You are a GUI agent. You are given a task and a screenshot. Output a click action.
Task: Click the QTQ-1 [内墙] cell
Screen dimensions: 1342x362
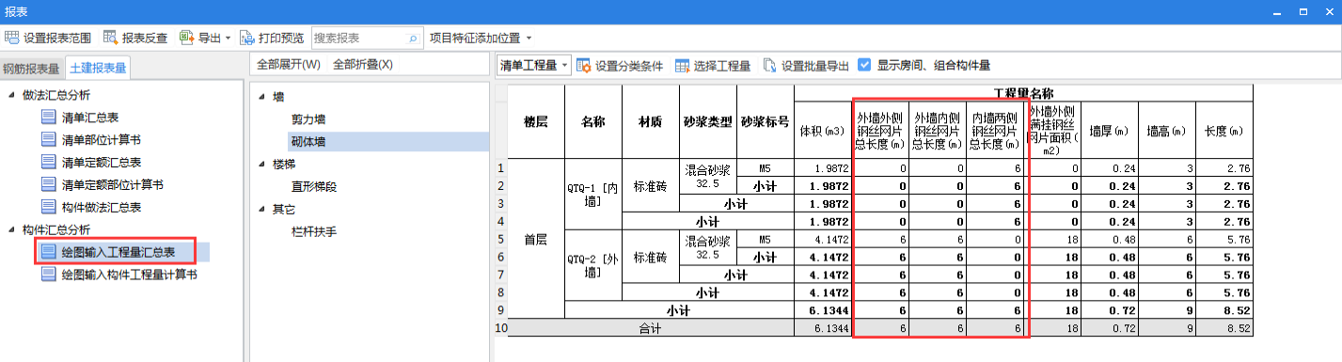pos(592,195)
